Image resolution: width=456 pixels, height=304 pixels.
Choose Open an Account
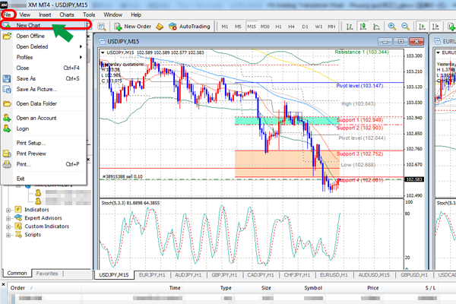[x=43, y=118]
